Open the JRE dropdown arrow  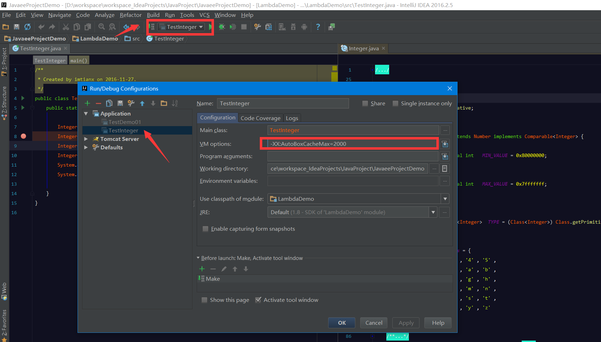(x=433, y=212)
